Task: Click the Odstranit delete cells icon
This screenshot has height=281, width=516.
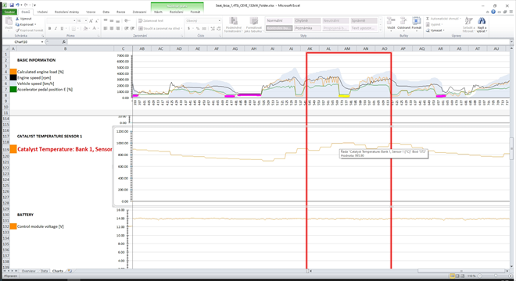Action: (403, 23)
